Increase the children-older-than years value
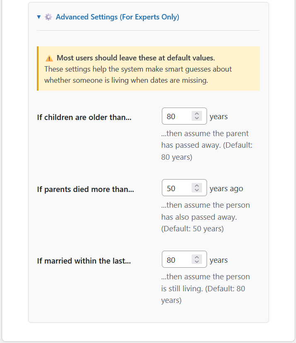Screen dimensions: 296x343 click(x=197, y=114)
